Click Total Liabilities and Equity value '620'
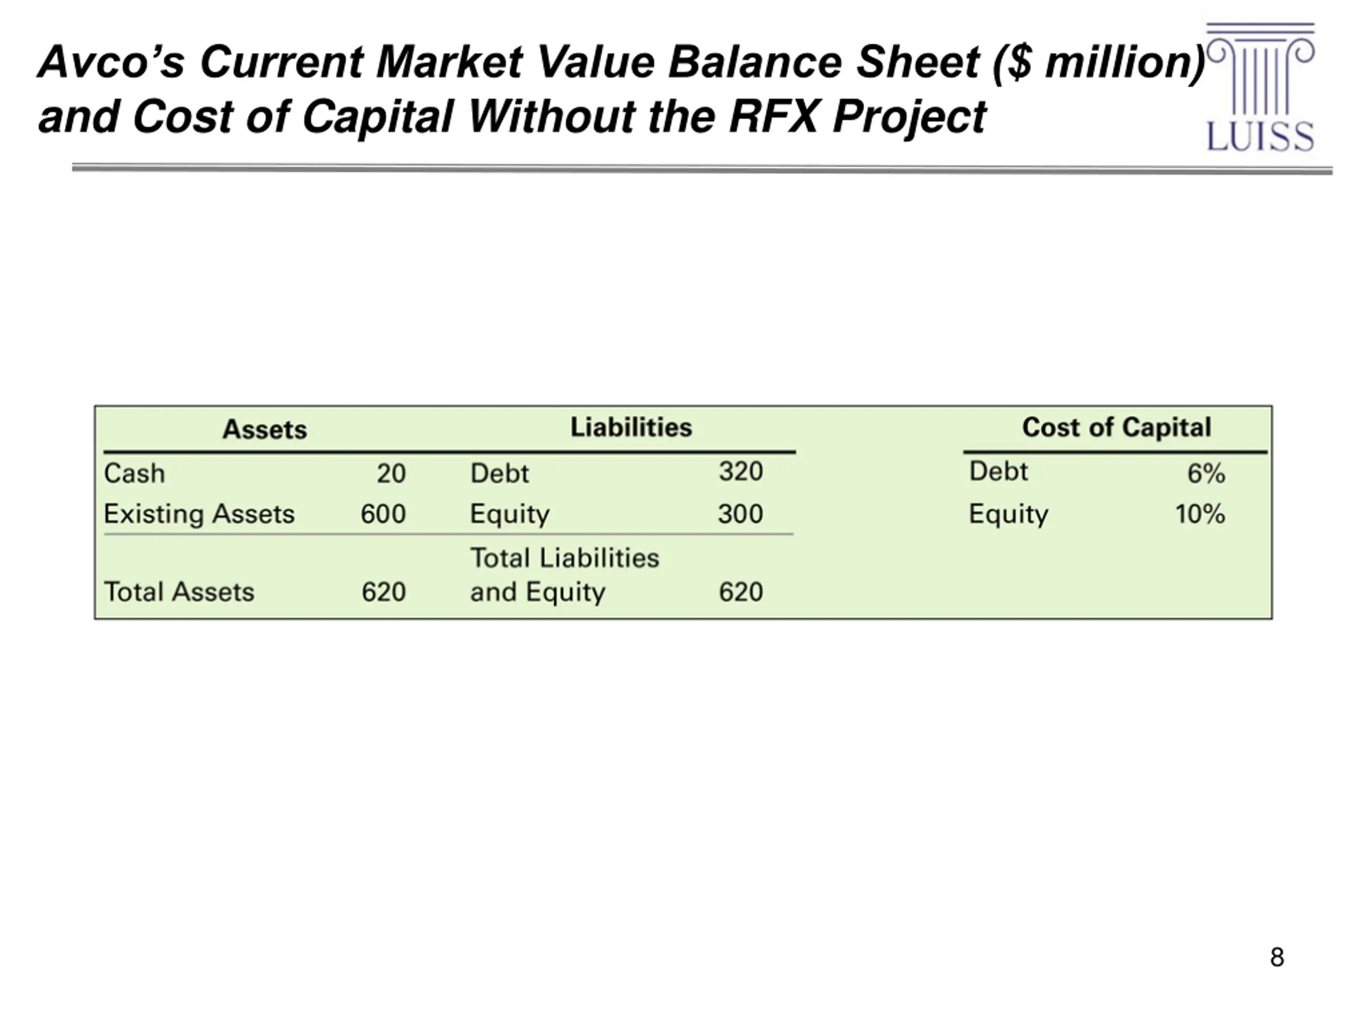 [741, 592]
